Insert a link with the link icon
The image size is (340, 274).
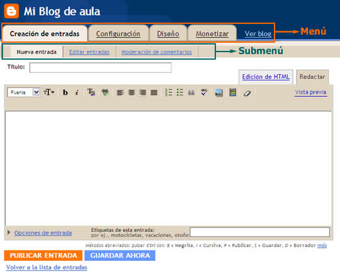(x=105, y=92)
